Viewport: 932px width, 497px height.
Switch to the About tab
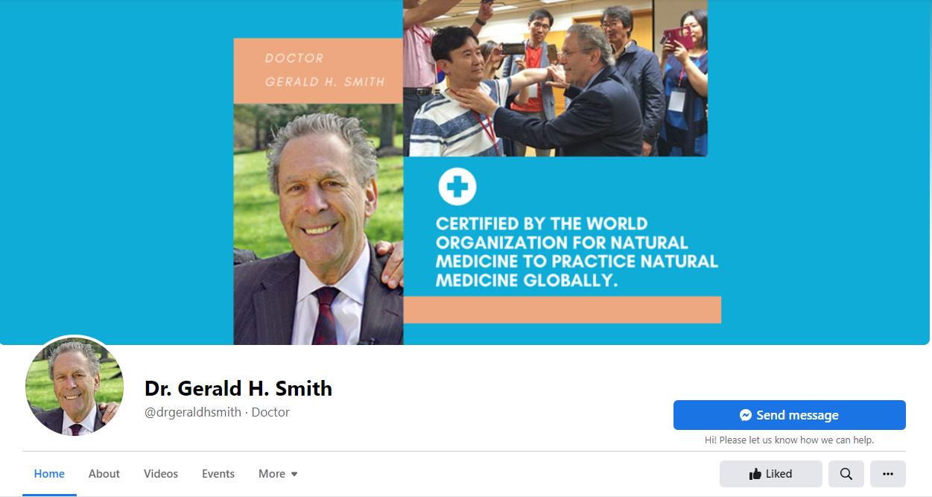click(x=104, y=474)
